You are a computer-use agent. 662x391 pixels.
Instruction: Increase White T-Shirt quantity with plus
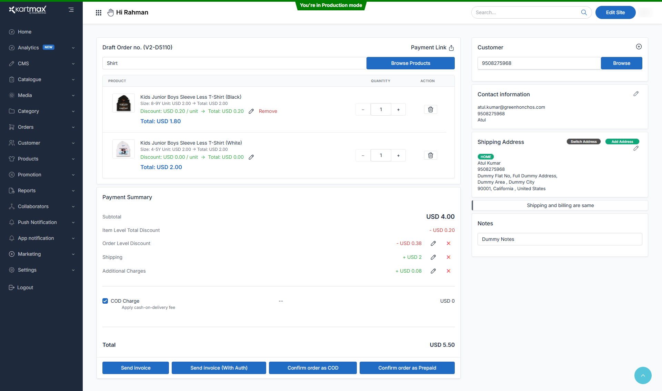(398, 156)
